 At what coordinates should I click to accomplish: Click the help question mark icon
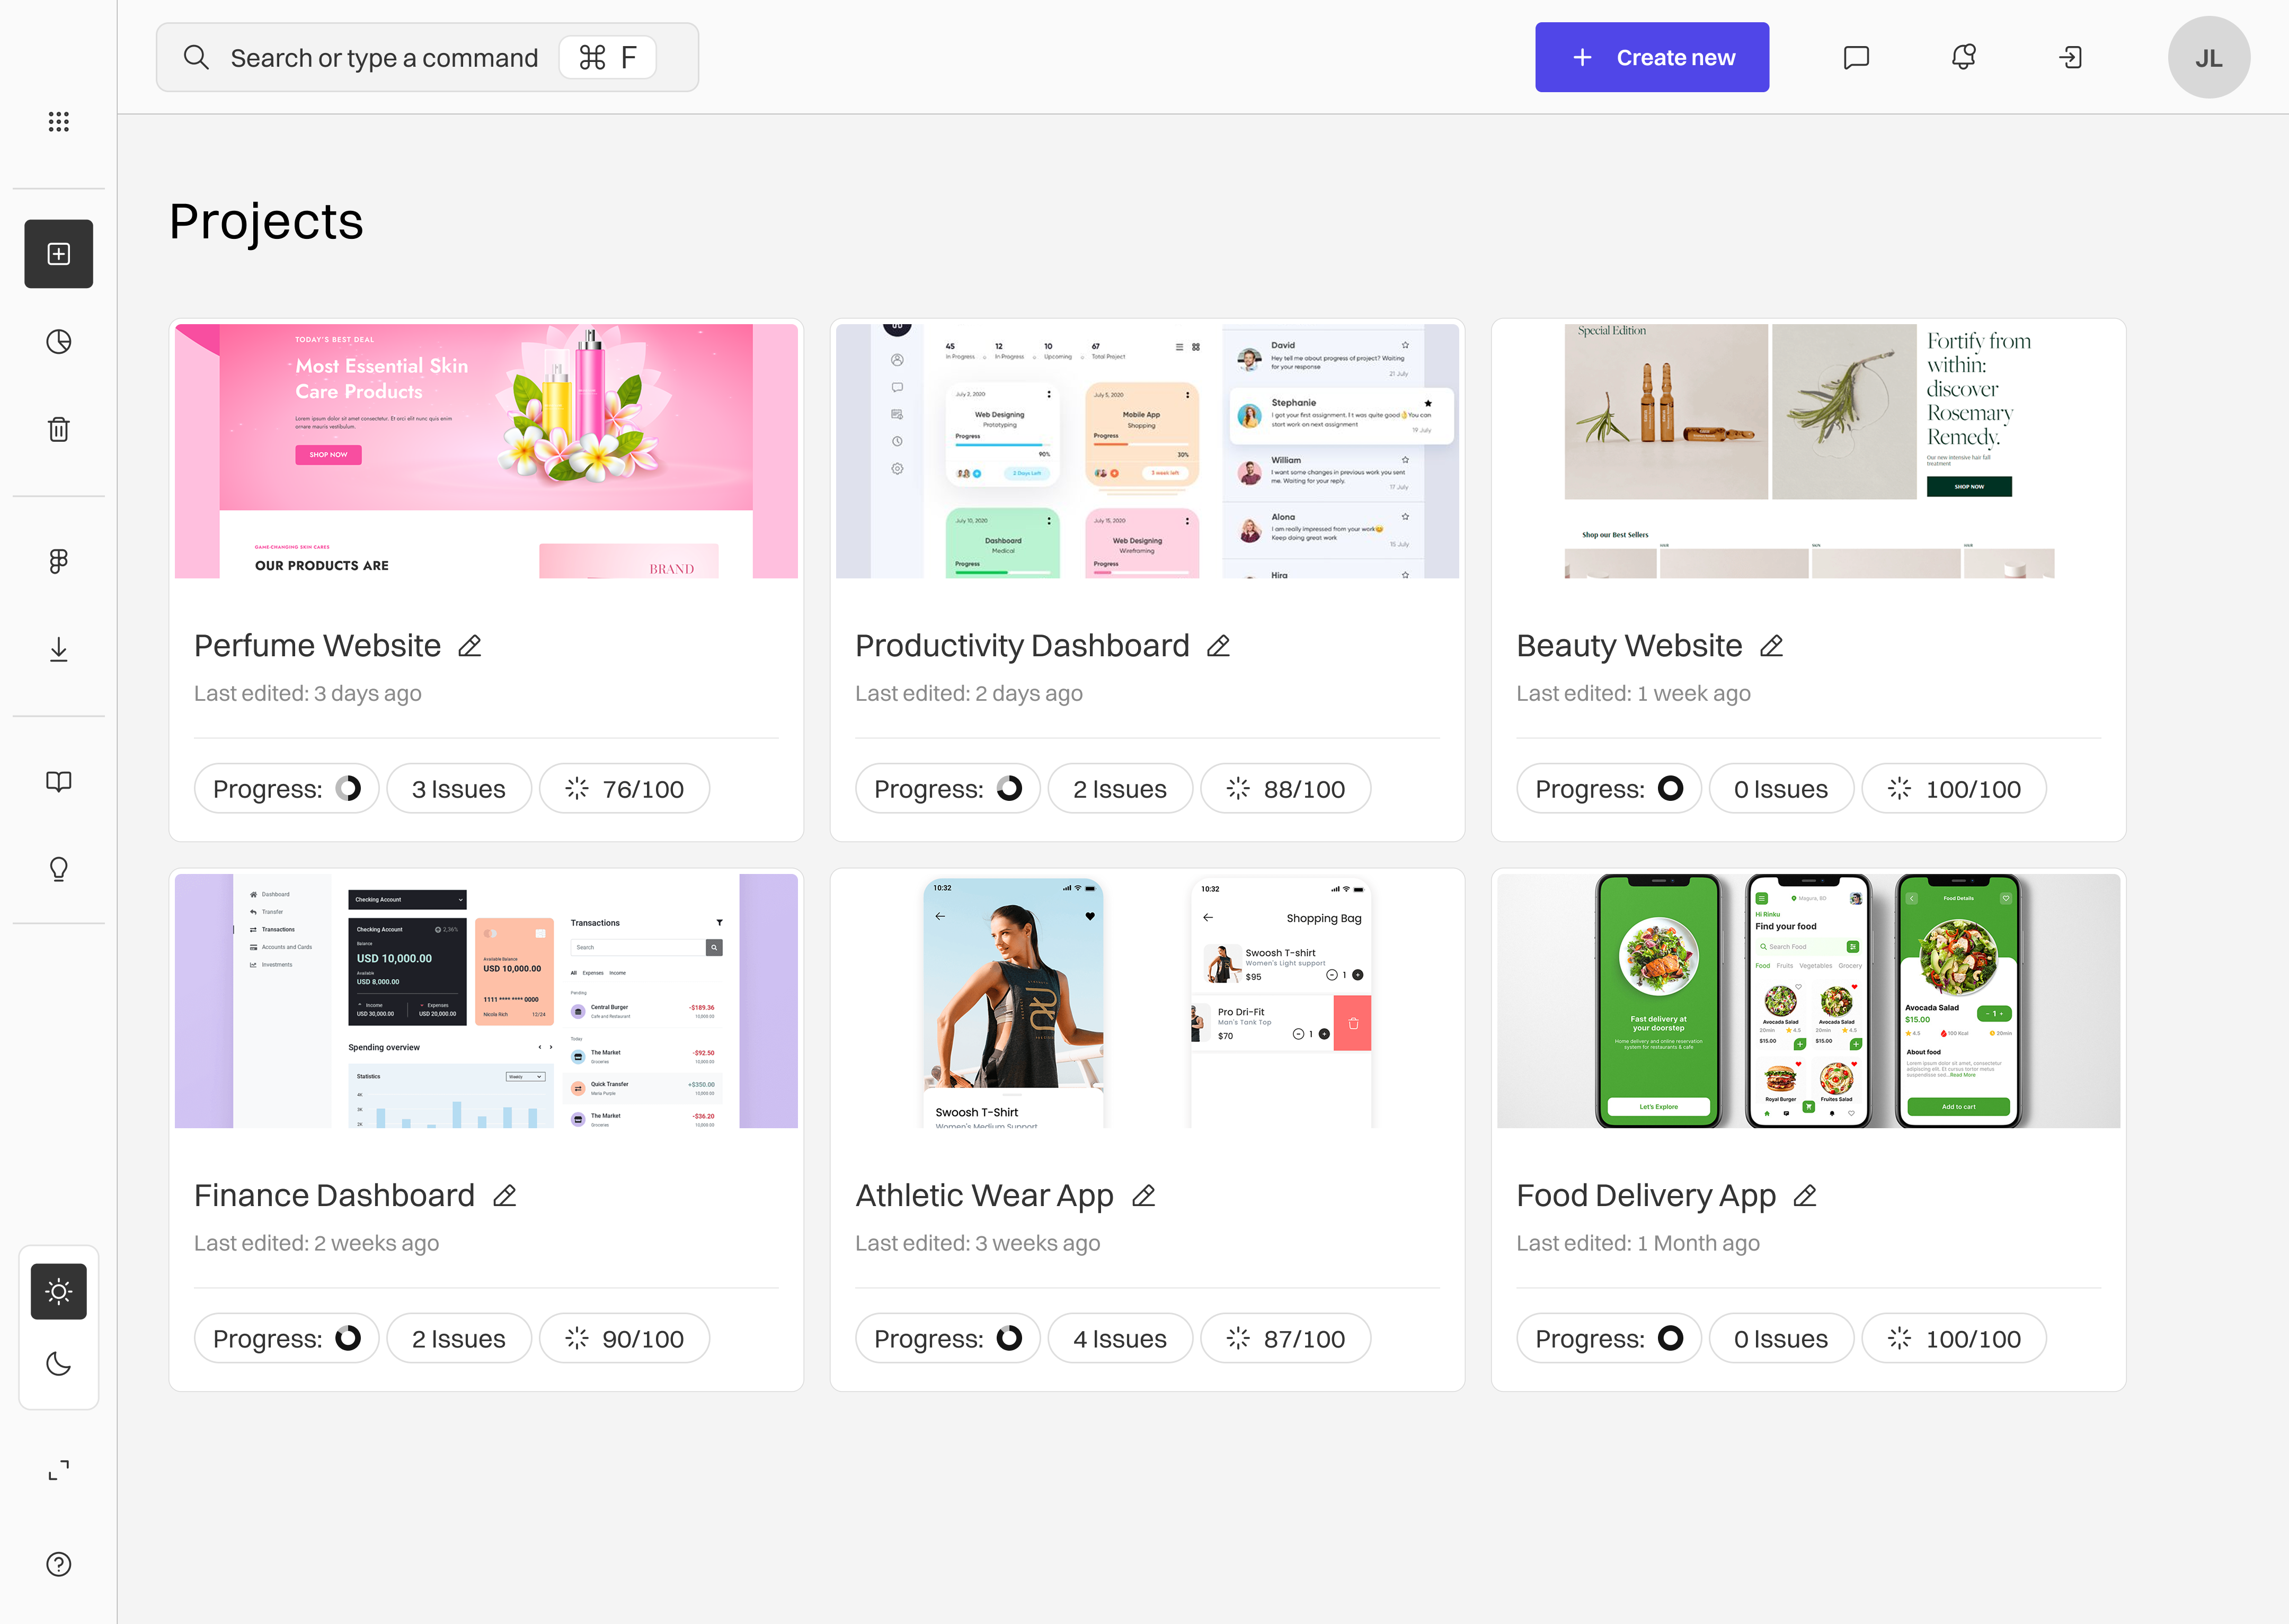click(58, 1564)
